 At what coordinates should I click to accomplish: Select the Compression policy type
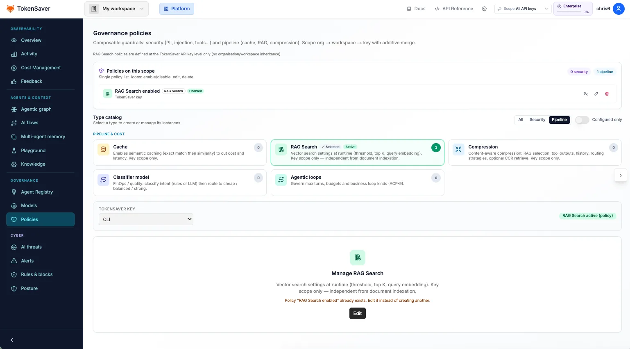pyautogui.click(x=535, y=153)
